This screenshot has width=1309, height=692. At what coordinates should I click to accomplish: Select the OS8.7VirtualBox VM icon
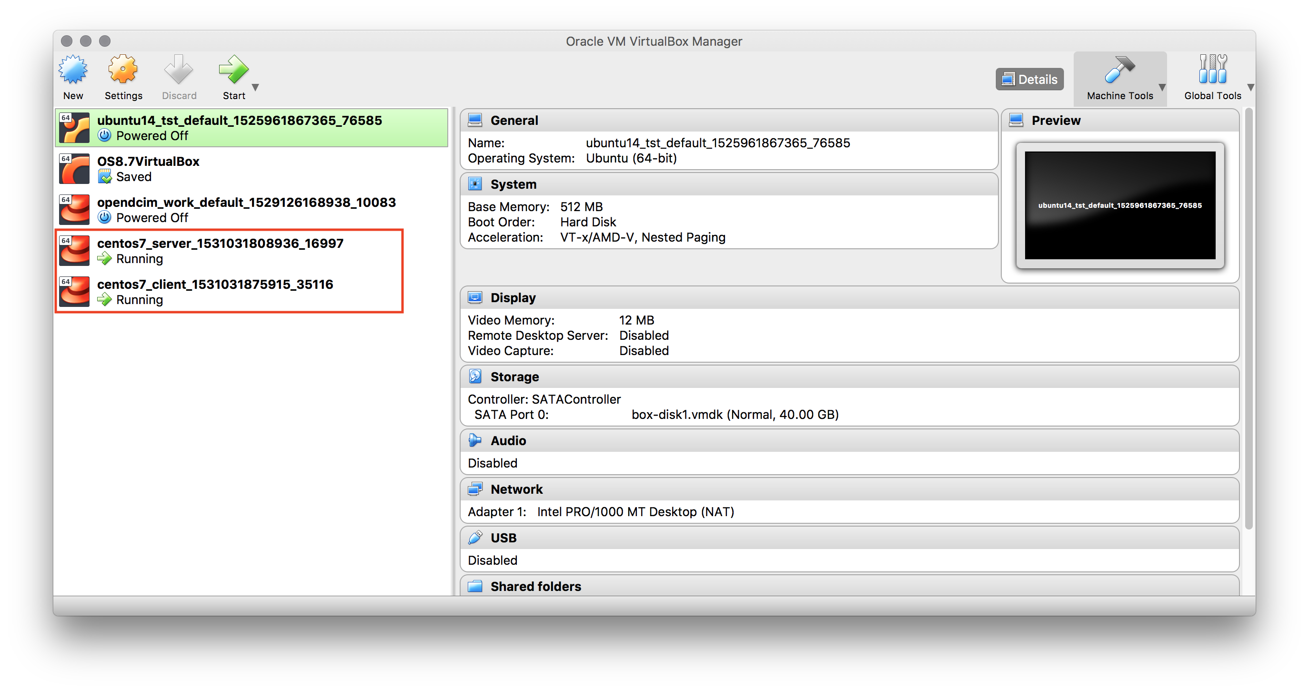click(74, 169)
